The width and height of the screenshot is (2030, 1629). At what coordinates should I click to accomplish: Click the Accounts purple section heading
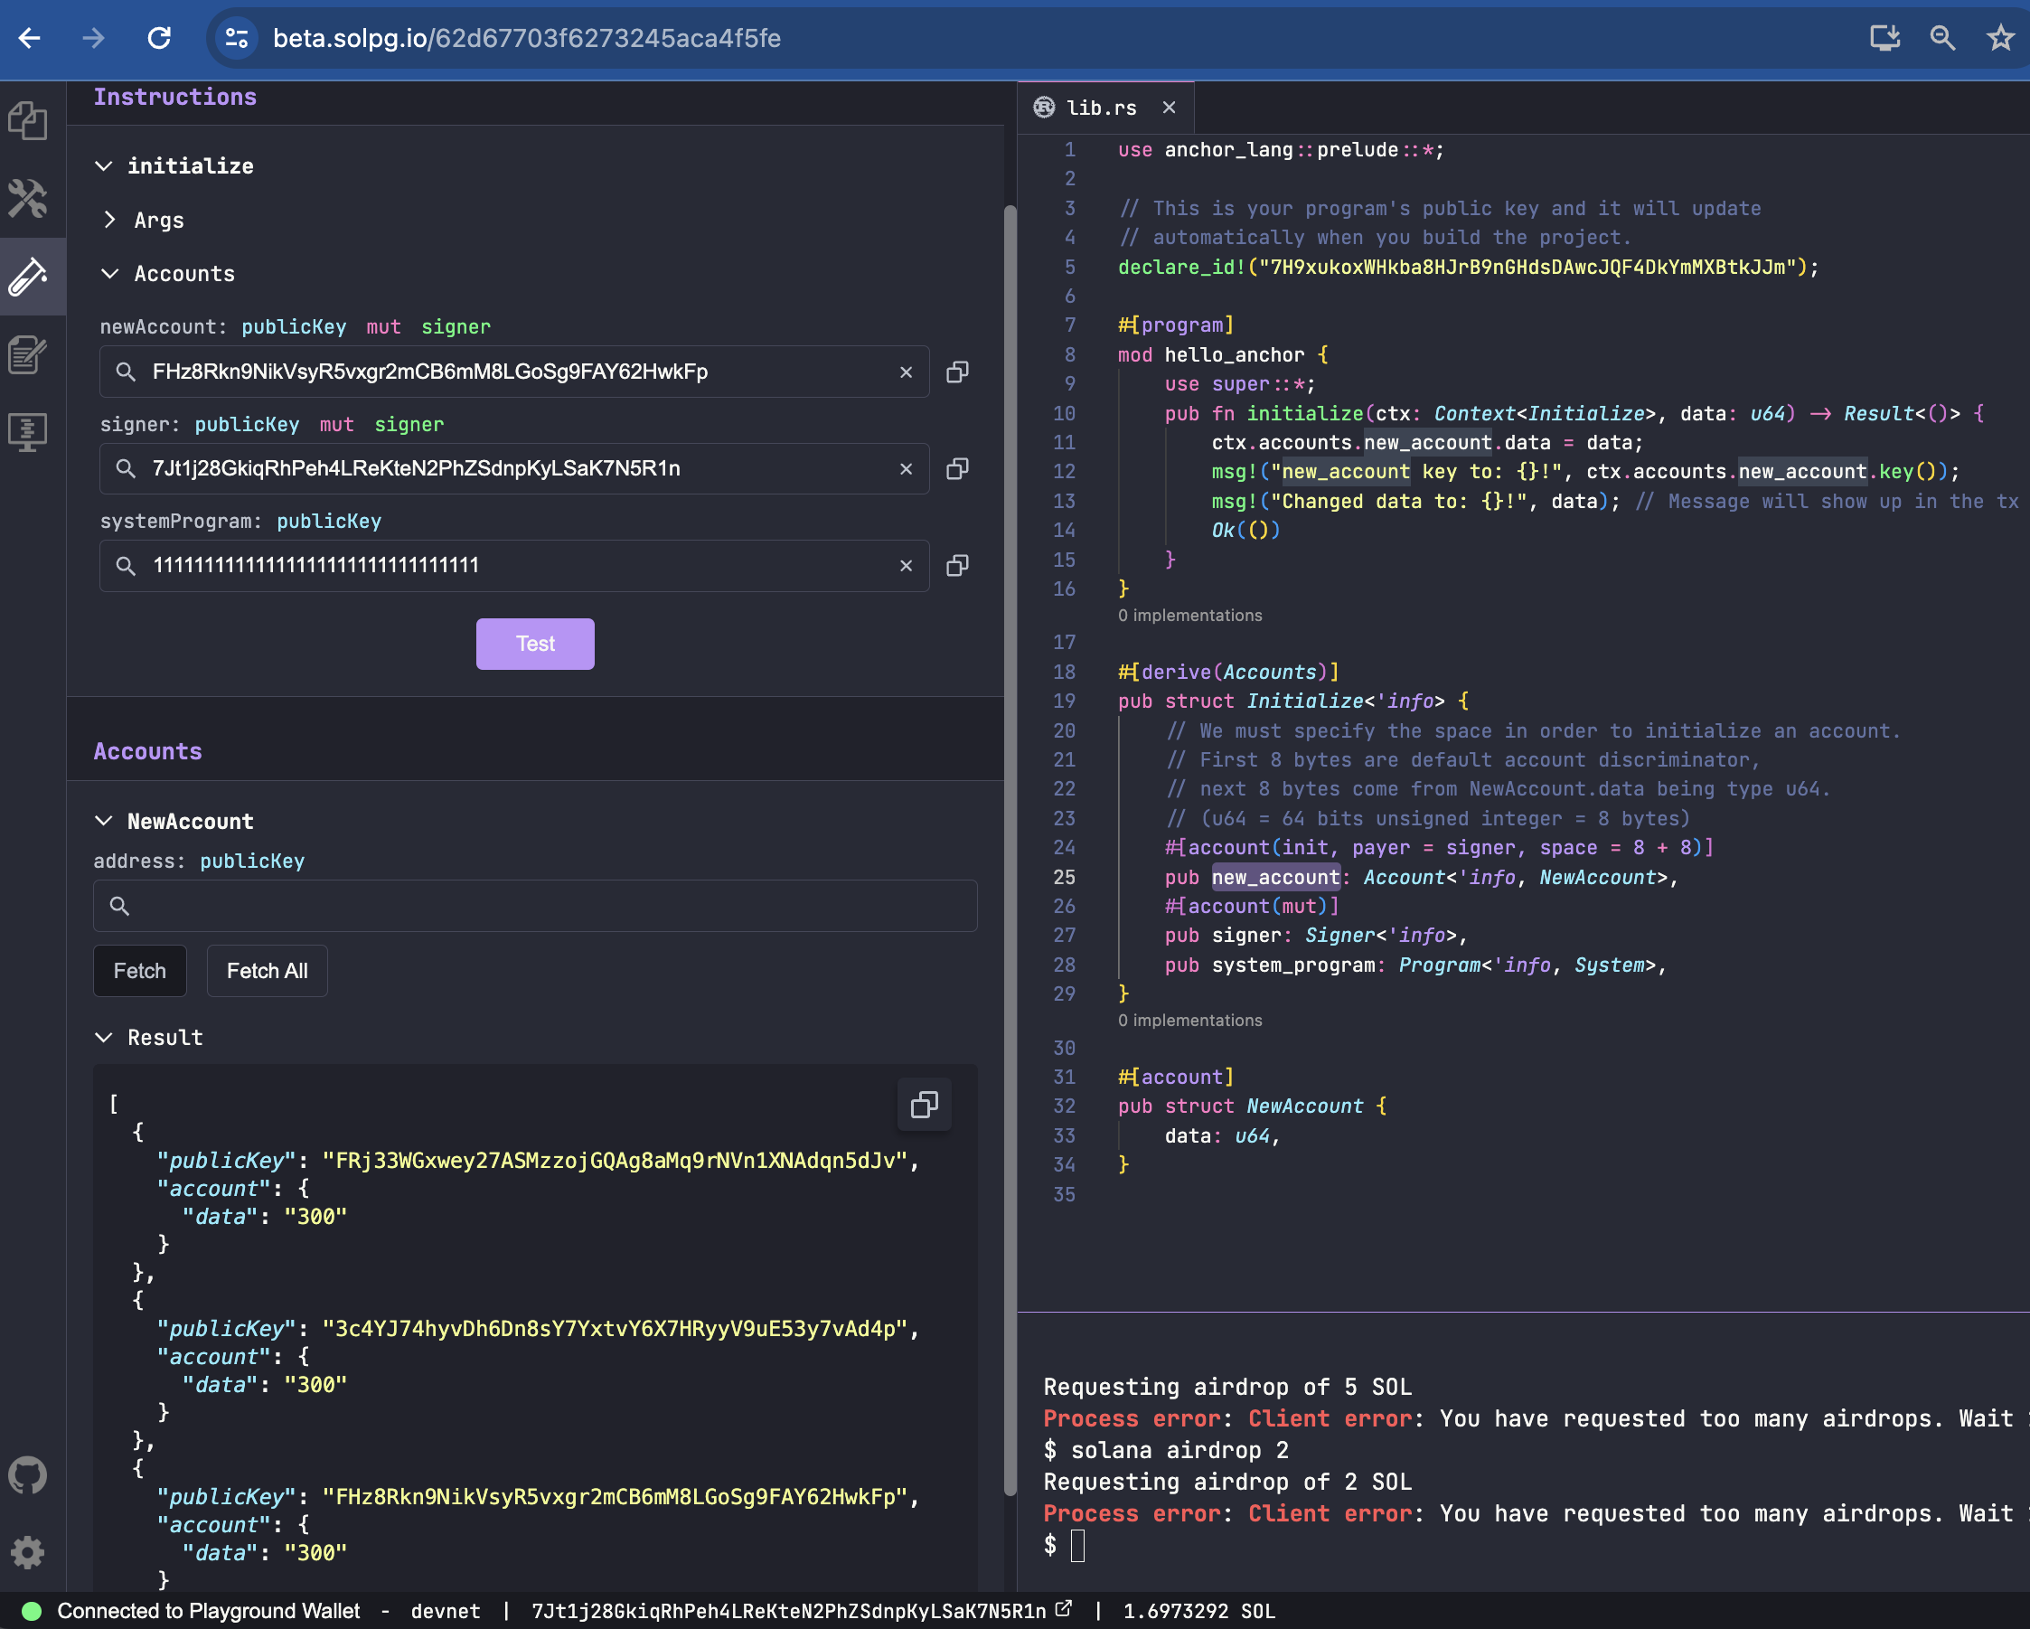[148, 751]
